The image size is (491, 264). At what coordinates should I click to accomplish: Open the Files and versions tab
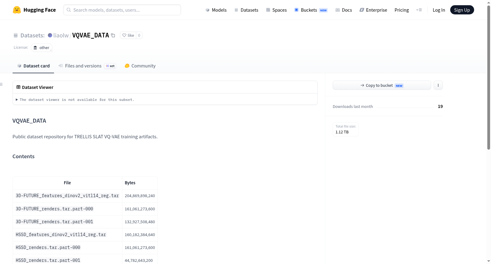pos(87,66)
